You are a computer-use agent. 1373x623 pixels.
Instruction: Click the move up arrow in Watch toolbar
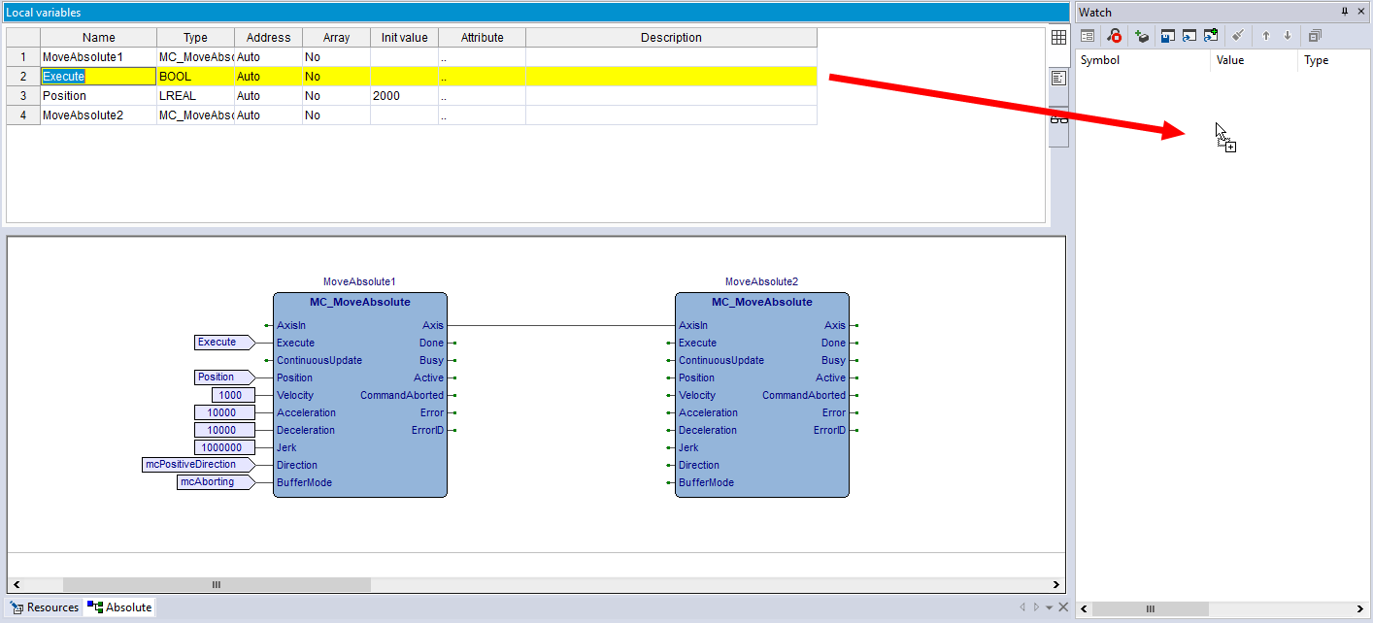[1265, 36]
